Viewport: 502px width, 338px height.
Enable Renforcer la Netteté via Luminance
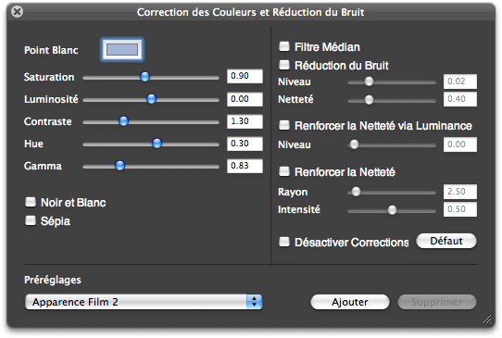point(284,125)
